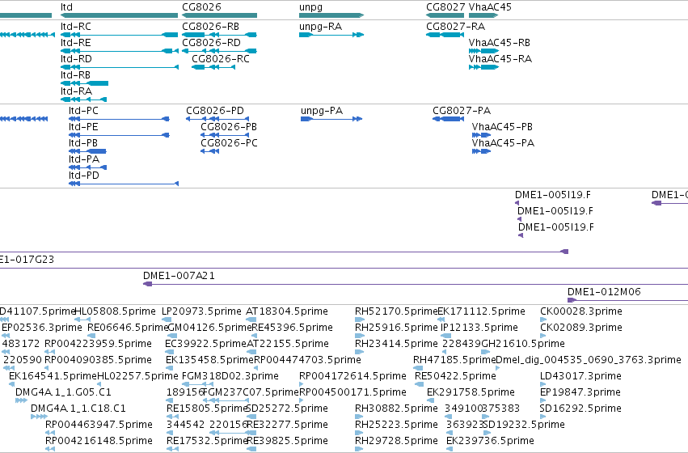Select the VhaAC45-PB protein label

[502, 127]
